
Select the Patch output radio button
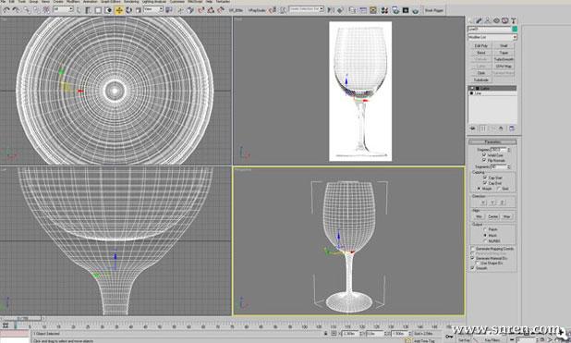[485, 229]
